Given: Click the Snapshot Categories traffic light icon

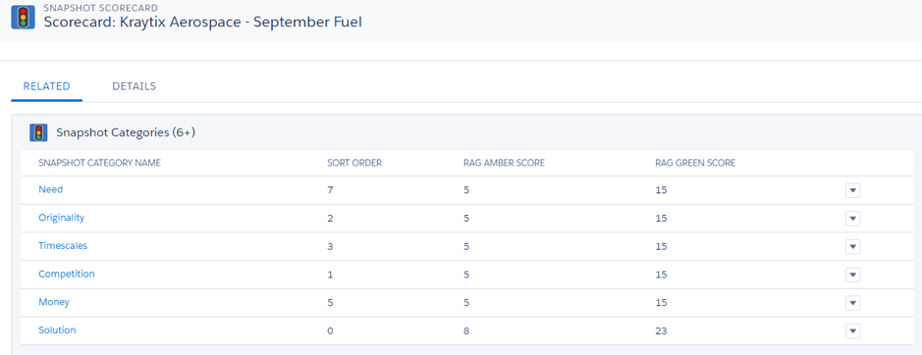Looking at the screenshot, I should pos(39,132).
